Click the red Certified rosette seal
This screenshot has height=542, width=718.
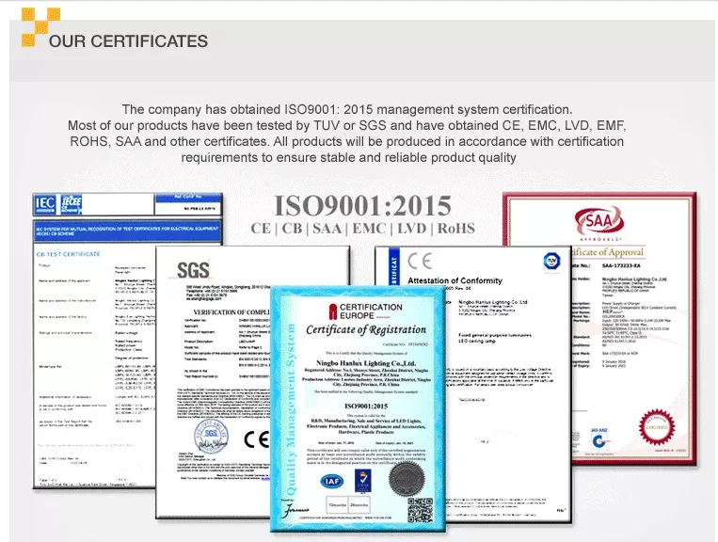point(657,426)
